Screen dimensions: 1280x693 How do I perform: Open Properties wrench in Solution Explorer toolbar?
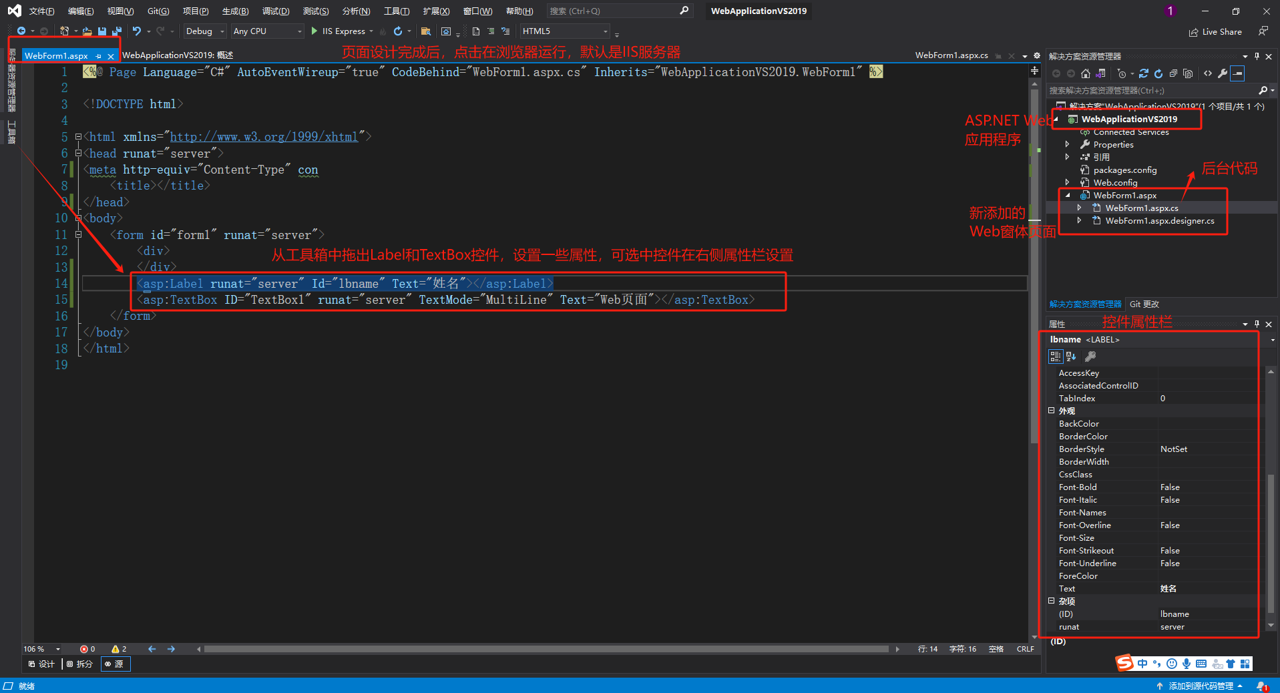pos(1223,73)
